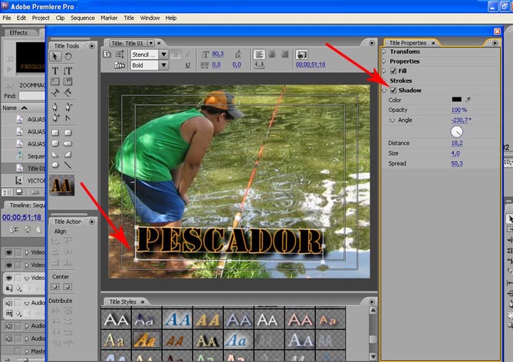Select the Vertical Type tool
This screenshot has width=513, height=362.
(67, 69)
